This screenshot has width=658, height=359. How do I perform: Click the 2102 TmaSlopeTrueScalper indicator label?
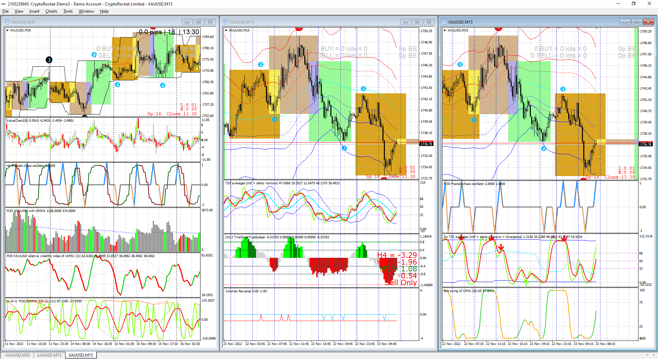click(277, 237)
